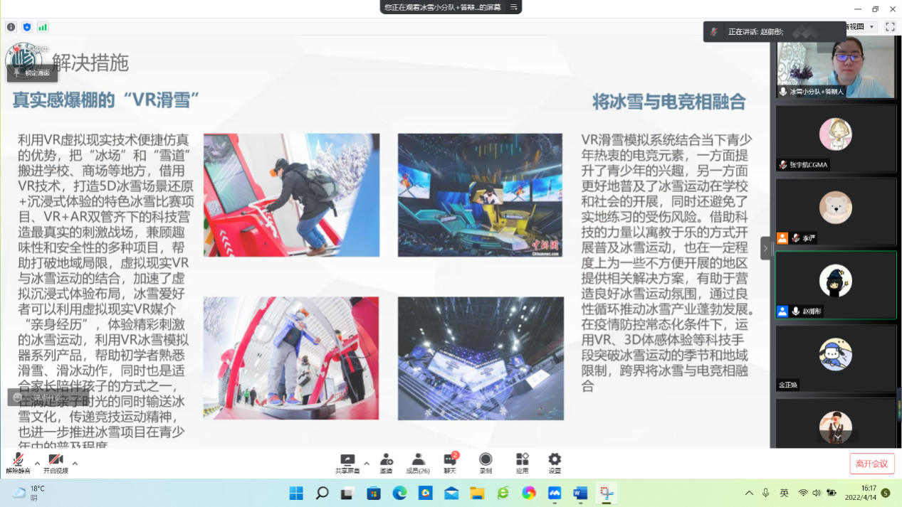This screenshot has width=902, height=507.
Task: Click the 锁定画面 lock view button
Action: 32,73
